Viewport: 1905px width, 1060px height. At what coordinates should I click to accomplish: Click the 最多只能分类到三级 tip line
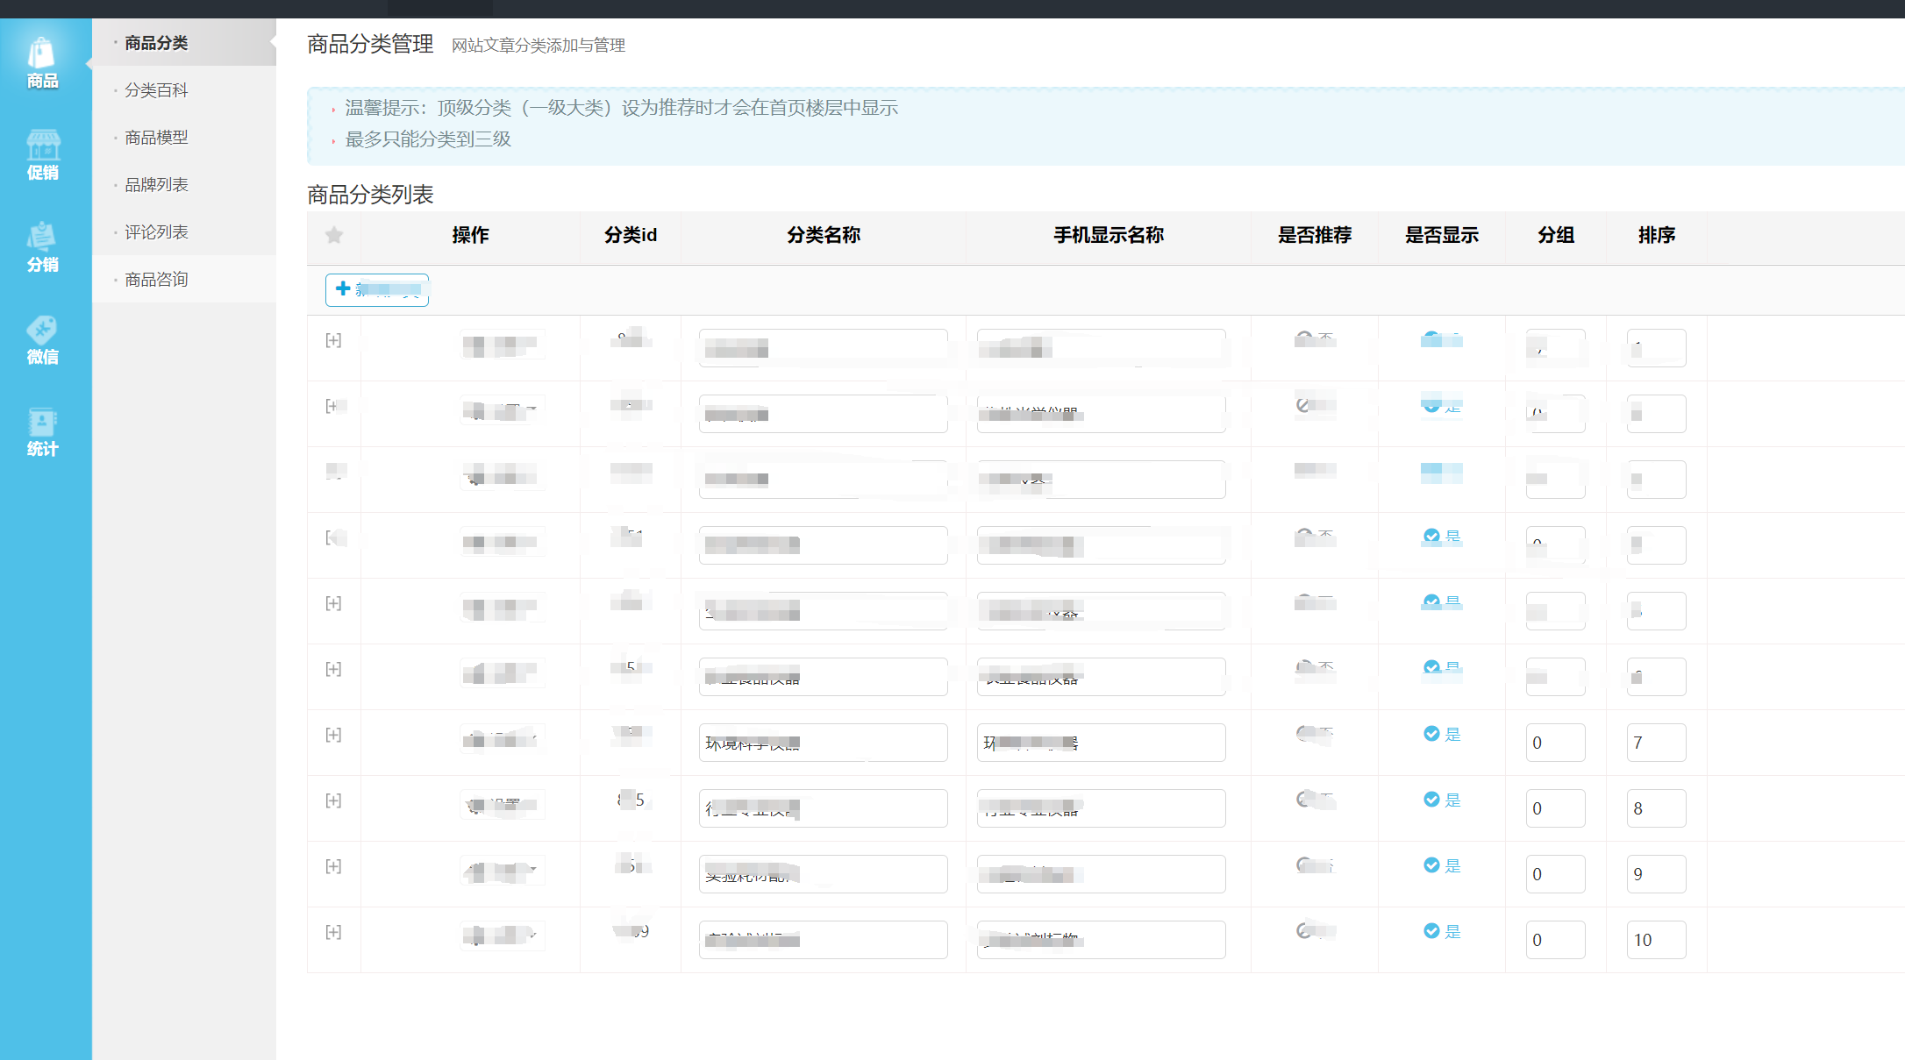428,139
